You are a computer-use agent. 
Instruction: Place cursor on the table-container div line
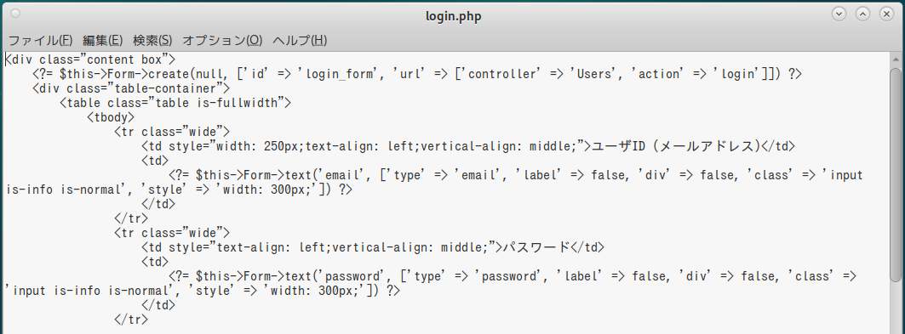tap(131, 88)
